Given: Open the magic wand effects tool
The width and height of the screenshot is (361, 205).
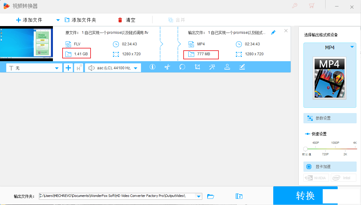Looking at the screenshot, I should click(x=212, y=67).
